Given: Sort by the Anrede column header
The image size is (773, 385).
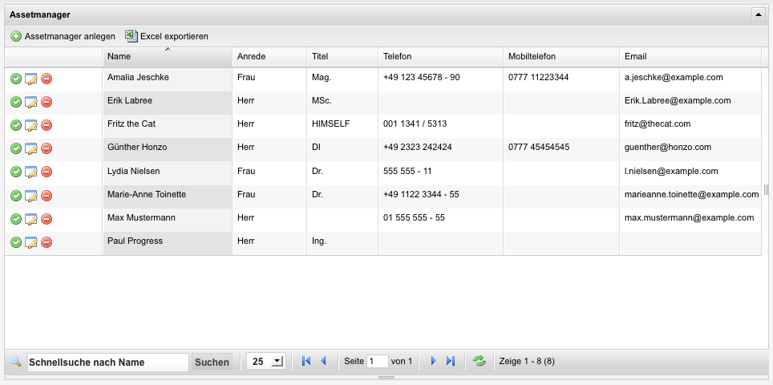Looking at the screenshot, I should click(269, 57).
